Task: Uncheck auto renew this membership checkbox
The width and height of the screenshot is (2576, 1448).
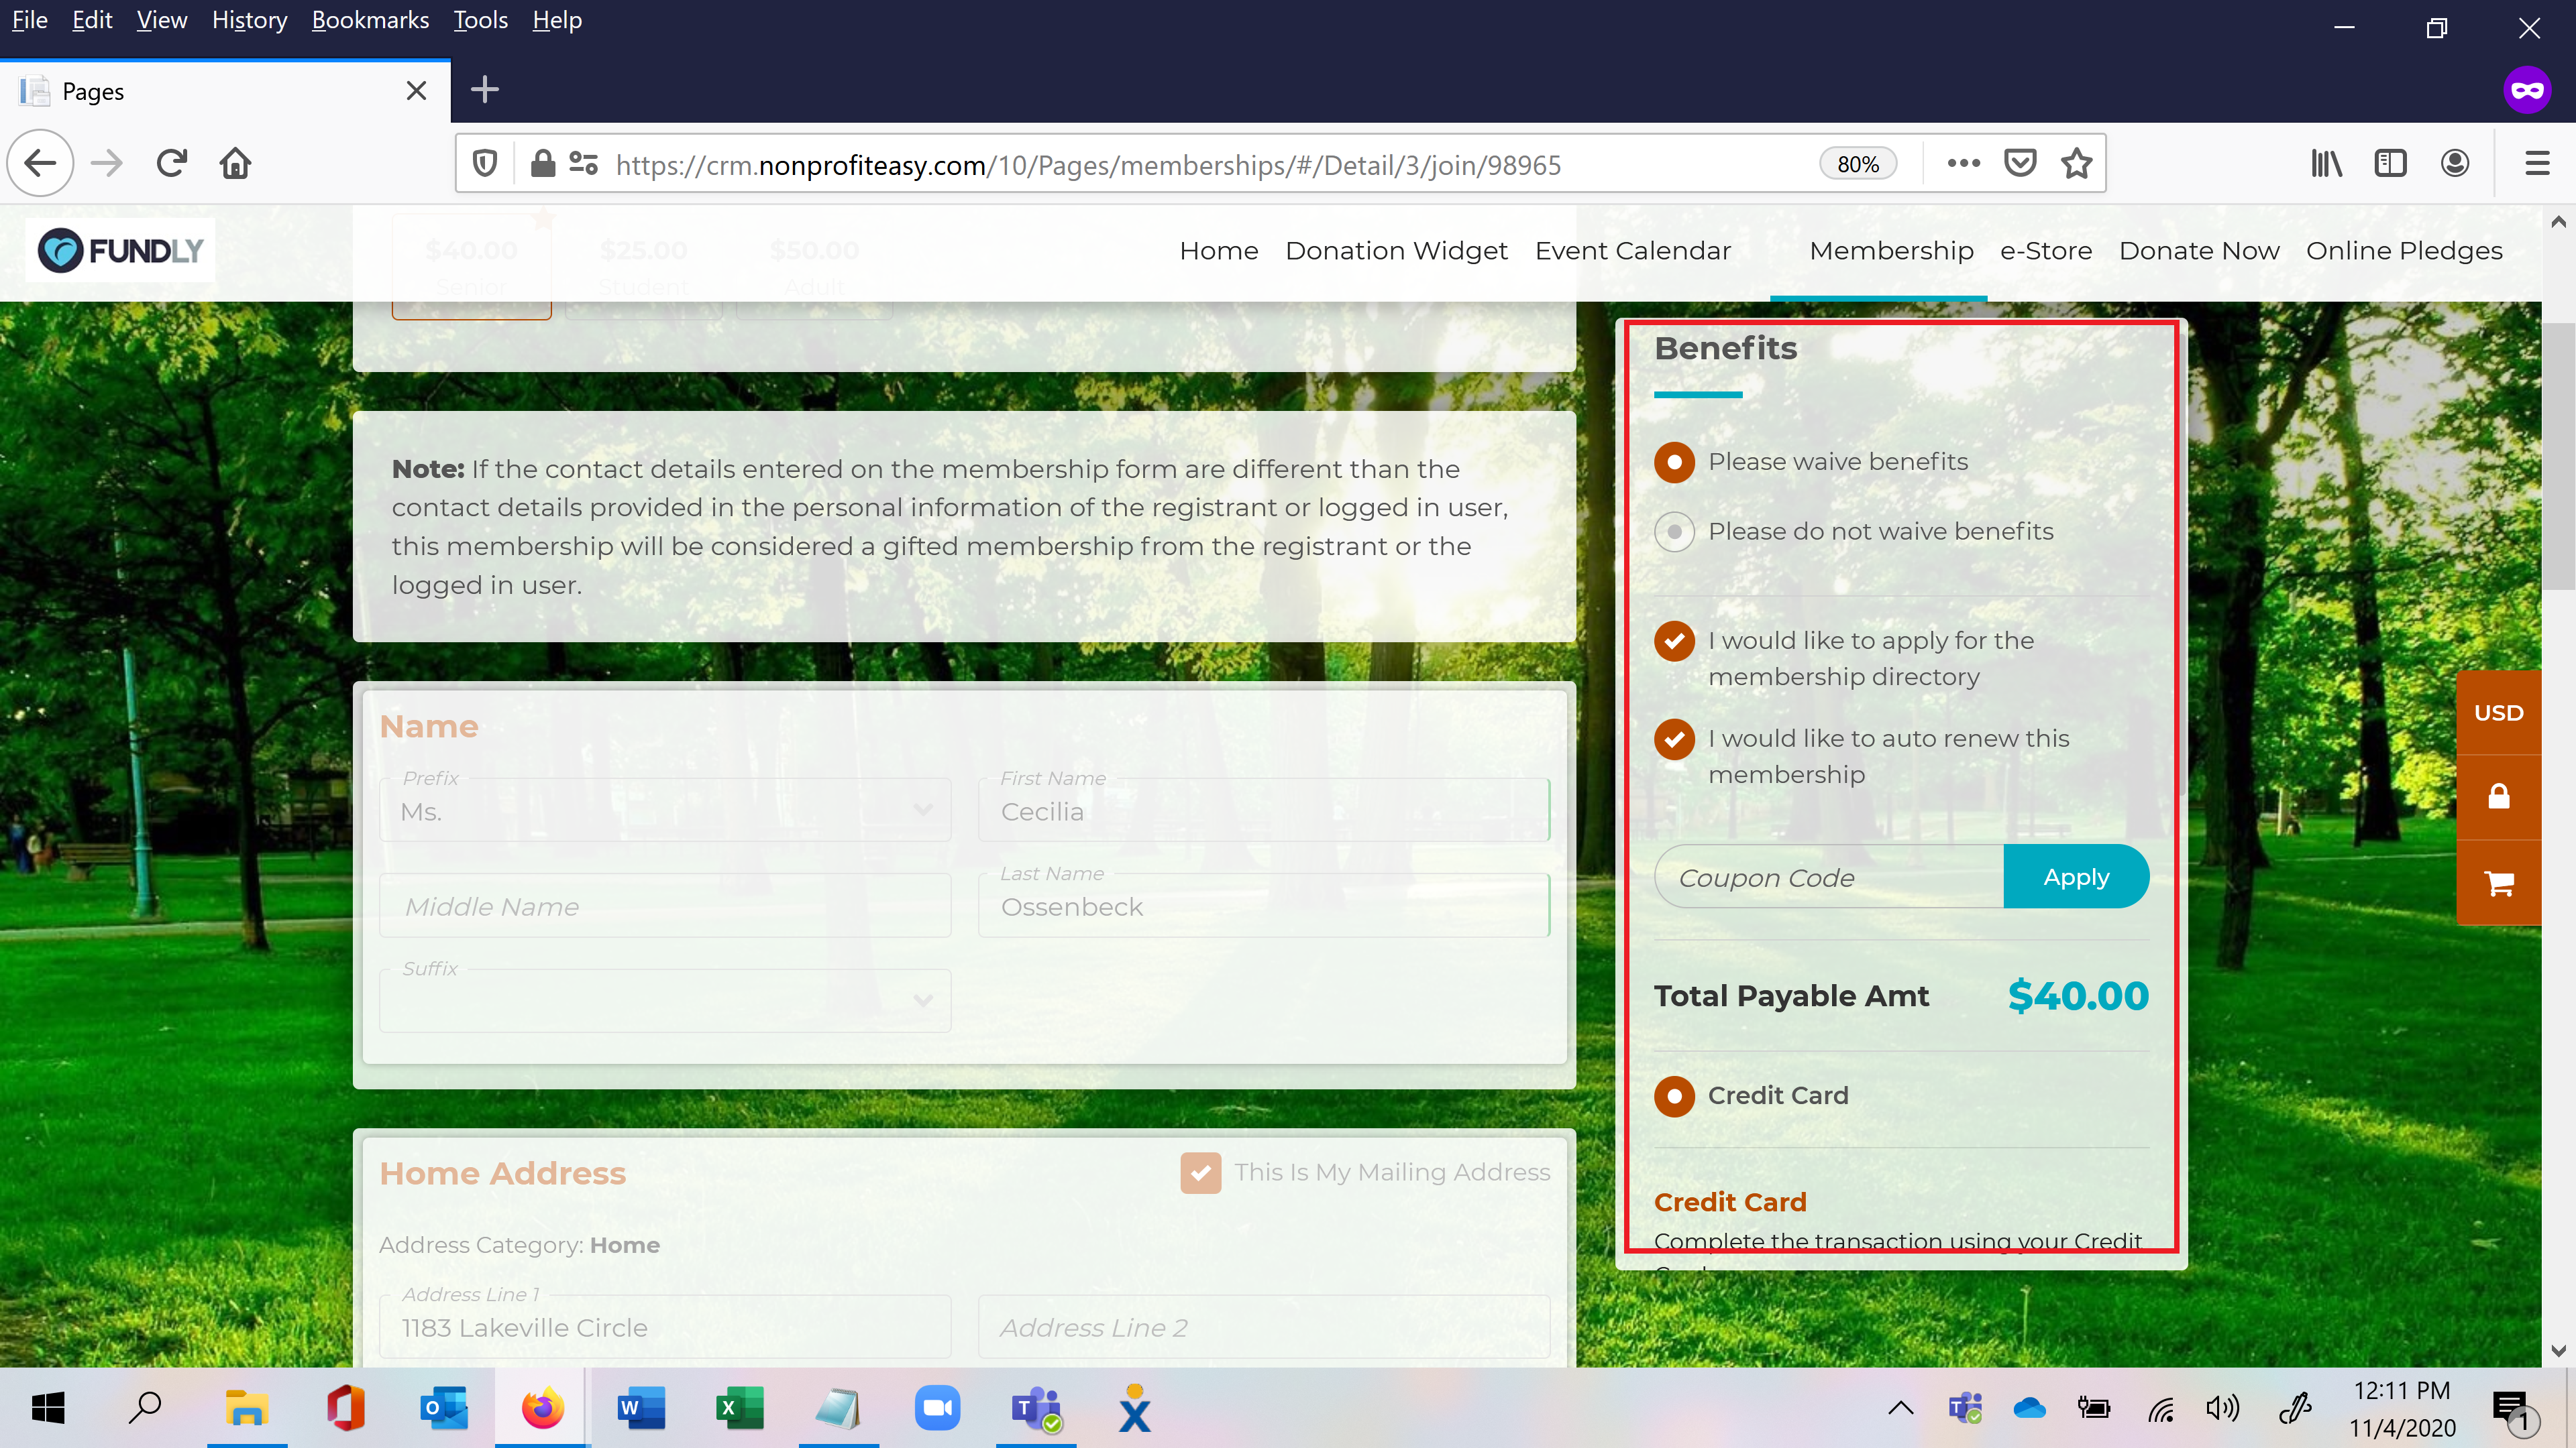Action: tap(1674, 739)
